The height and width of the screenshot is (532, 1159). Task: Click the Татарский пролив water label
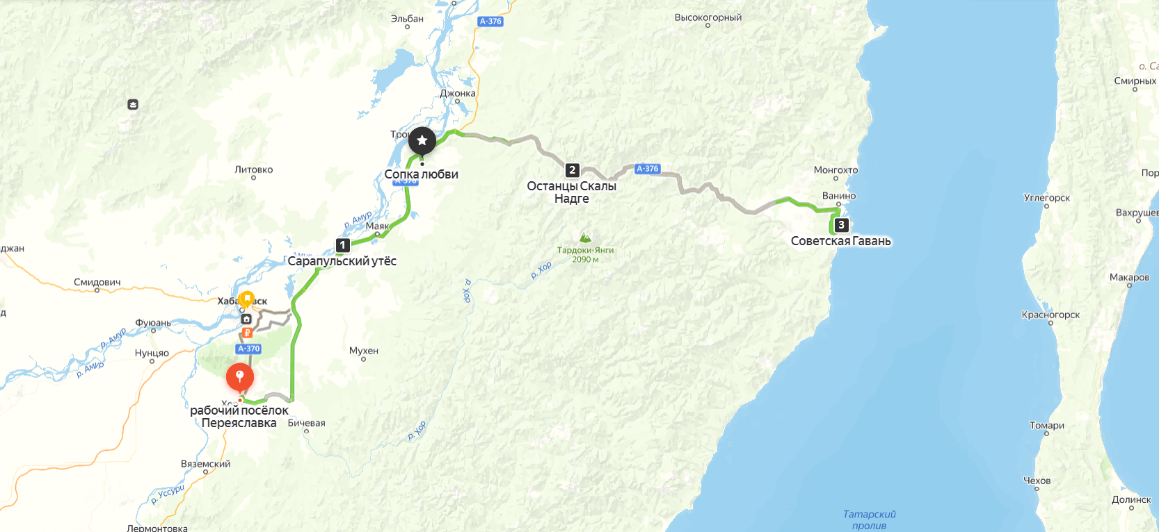(x=870, y=519)
